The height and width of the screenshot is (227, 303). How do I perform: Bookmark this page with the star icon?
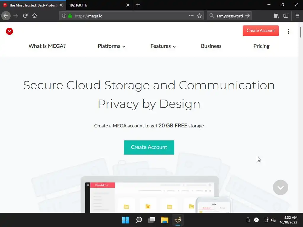(199, 16)
